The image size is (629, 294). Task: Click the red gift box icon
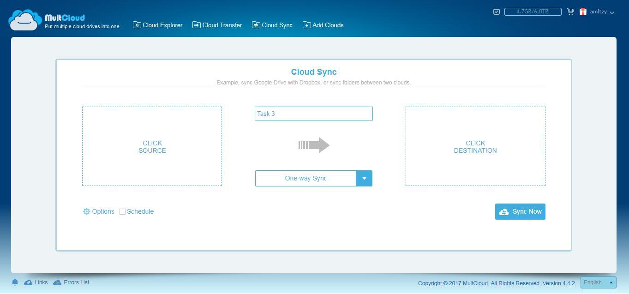(x=583, y=12)
